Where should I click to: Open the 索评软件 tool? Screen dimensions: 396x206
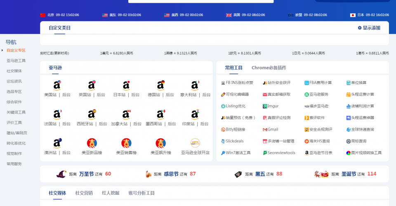pyautogui.click(x=314, y=118)
